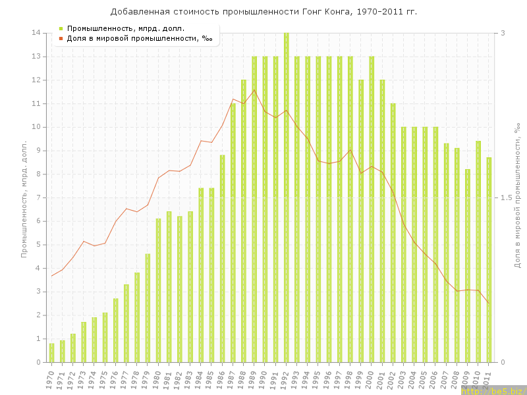This screenshot has height=395, width=527.
Task: Click the x-axis label 1995
Action: click(x=317, y=379)
